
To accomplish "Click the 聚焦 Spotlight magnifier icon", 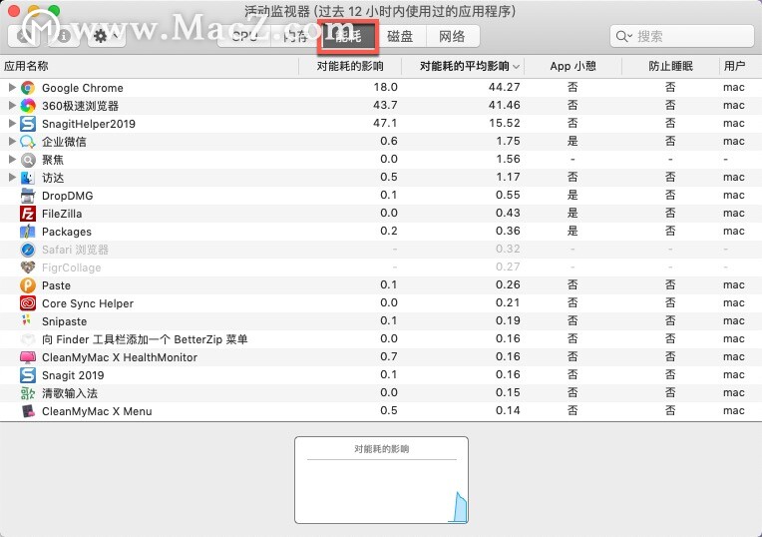I will pos(28,160).
